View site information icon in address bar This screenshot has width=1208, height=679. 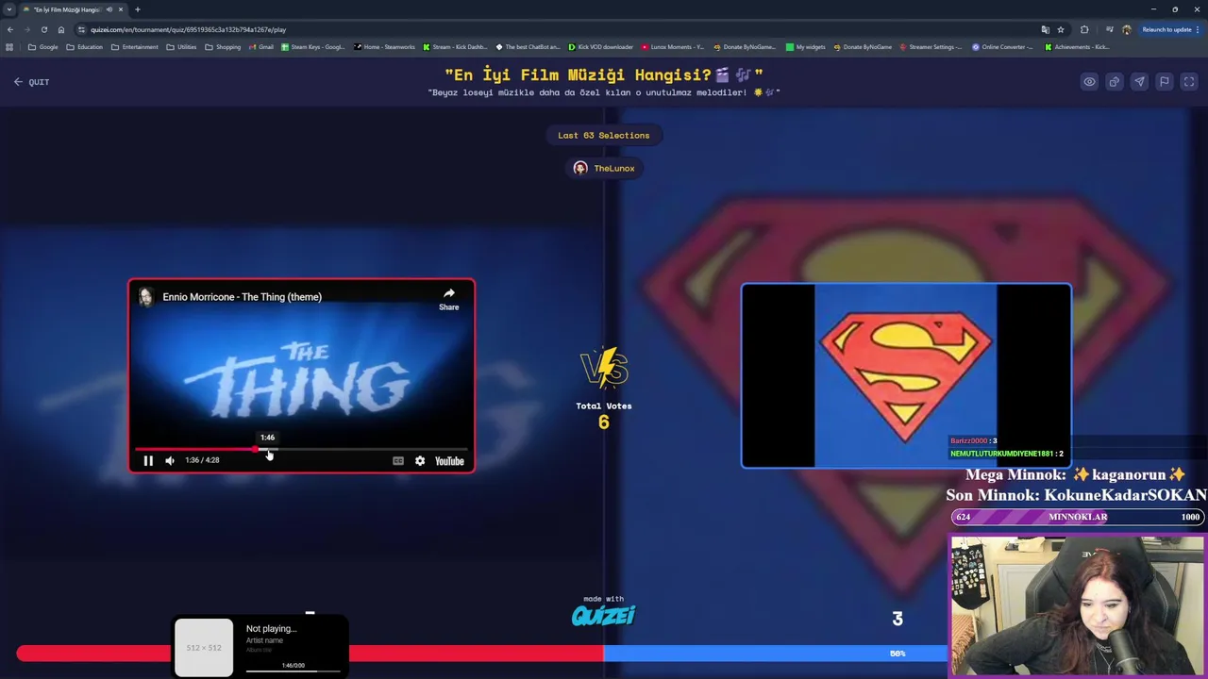pyautogui.click(x=79, y=29)
